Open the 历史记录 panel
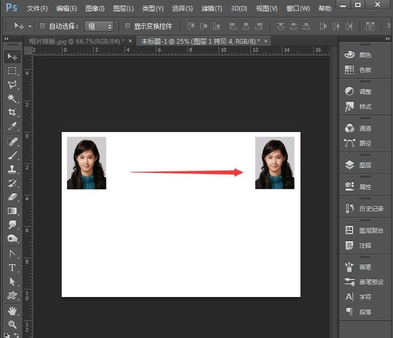Image resolution: width=393 pixels, height=338 pixels. tap(371, 209)
